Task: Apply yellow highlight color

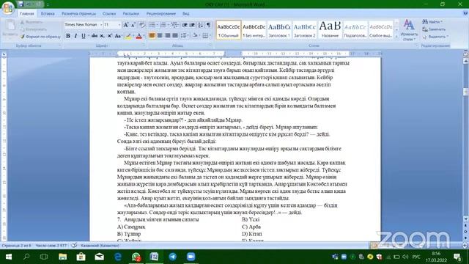Action: pyautogui.click(x=128, y=36)
